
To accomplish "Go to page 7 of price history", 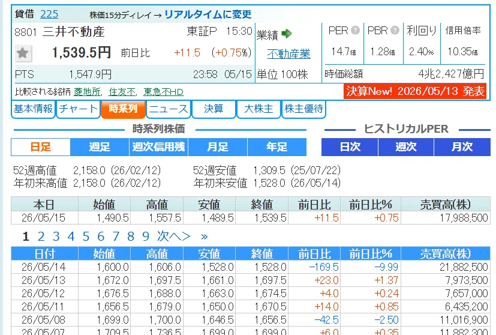I will (116, 237).
